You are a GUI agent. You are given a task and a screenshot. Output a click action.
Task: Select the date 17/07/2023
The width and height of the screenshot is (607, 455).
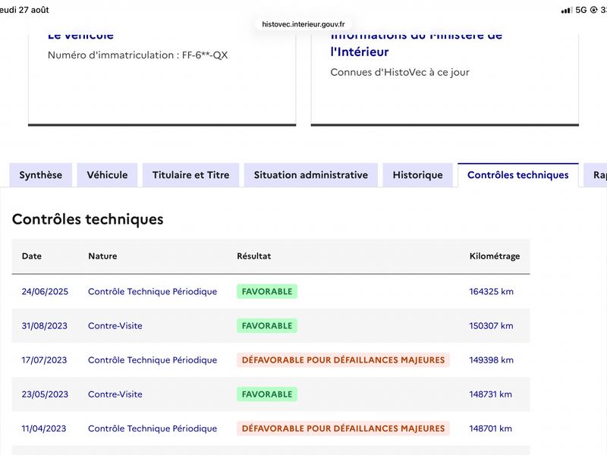coord(44,359)
